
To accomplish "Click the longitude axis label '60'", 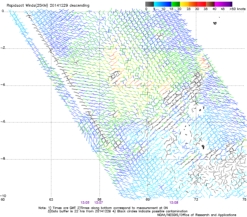I will pyautogui.click(x=3, y=200).
